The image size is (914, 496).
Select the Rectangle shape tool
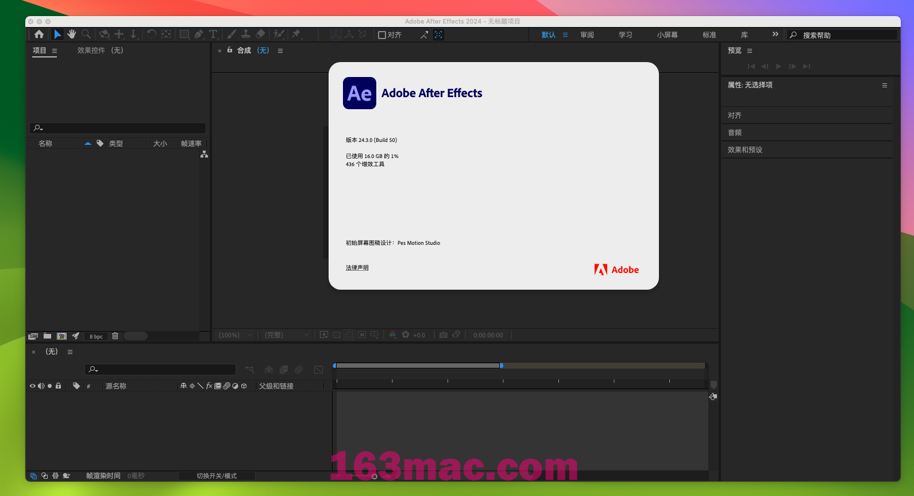[184, 34]
